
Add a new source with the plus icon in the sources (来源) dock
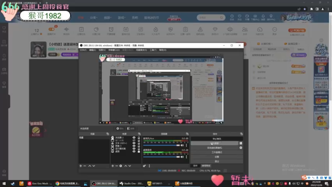point(112,166)
